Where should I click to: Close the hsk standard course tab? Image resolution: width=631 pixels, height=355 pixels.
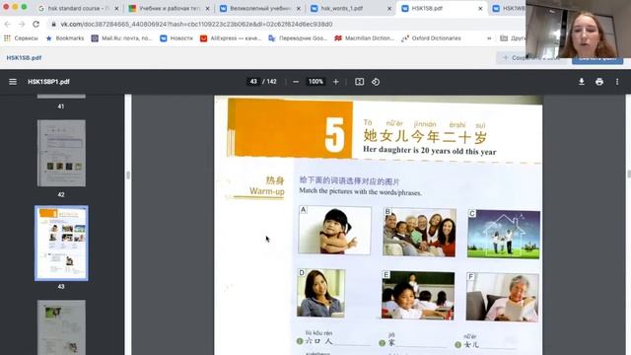pos(116,8)
